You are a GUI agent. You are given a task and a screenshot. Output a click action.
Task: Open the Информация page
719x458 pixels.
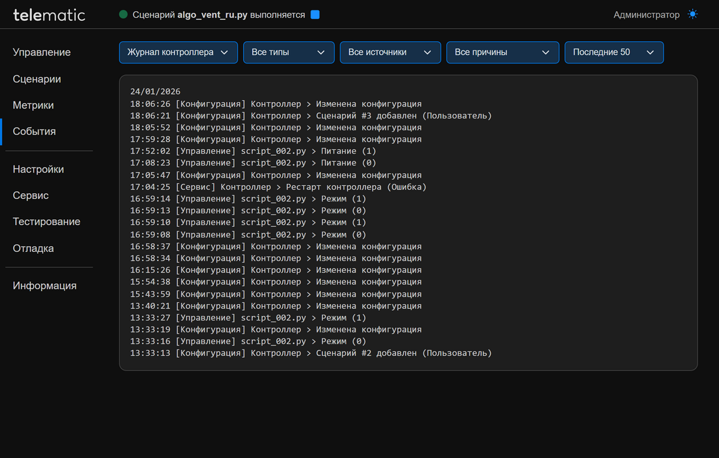44,286
